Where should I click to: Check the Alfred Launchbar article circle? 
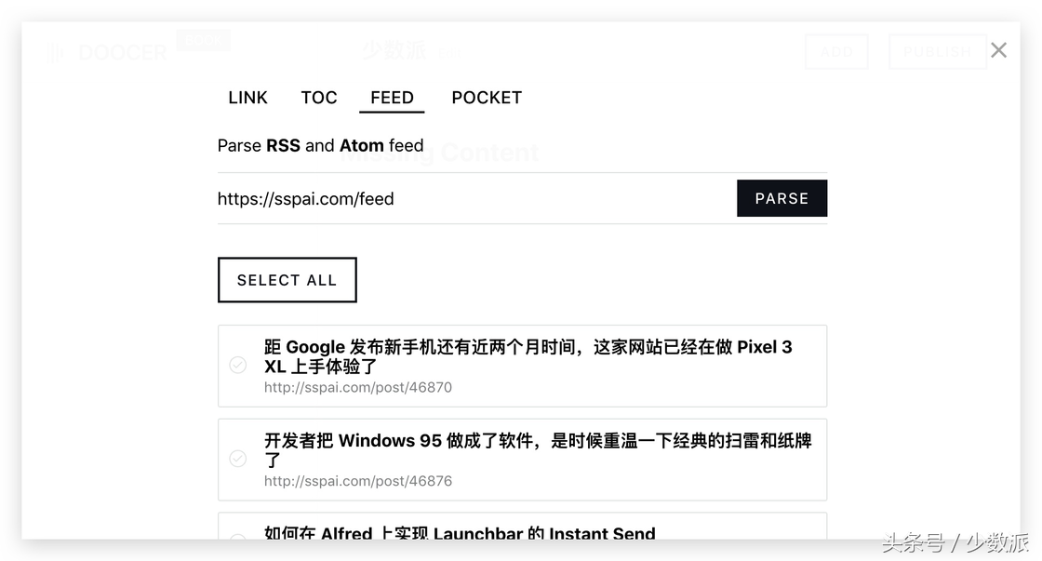238,537
